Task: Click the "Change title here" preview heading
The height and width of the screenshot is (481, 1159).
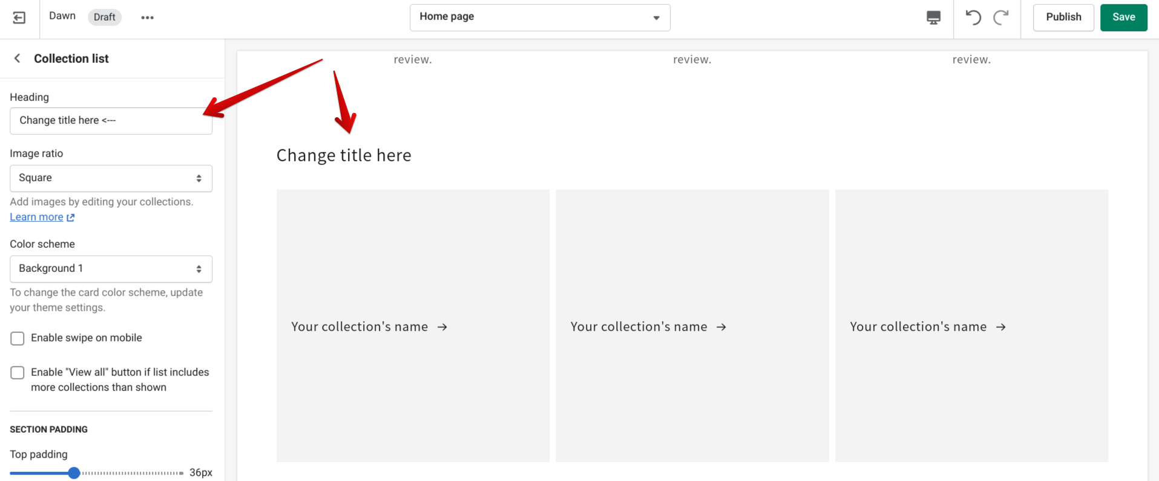Action: (344, 156)
